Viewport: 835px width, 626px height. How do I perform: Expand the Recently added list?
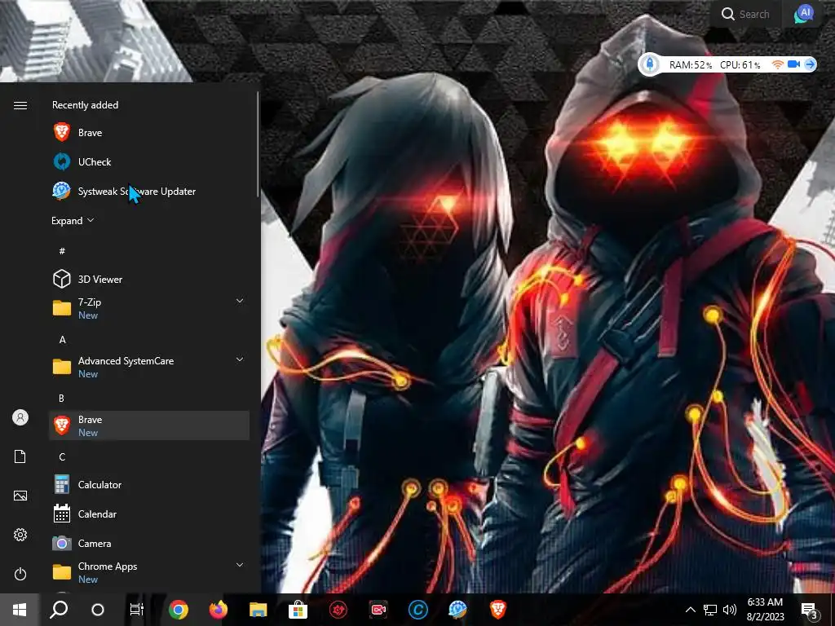pos(73,220)
